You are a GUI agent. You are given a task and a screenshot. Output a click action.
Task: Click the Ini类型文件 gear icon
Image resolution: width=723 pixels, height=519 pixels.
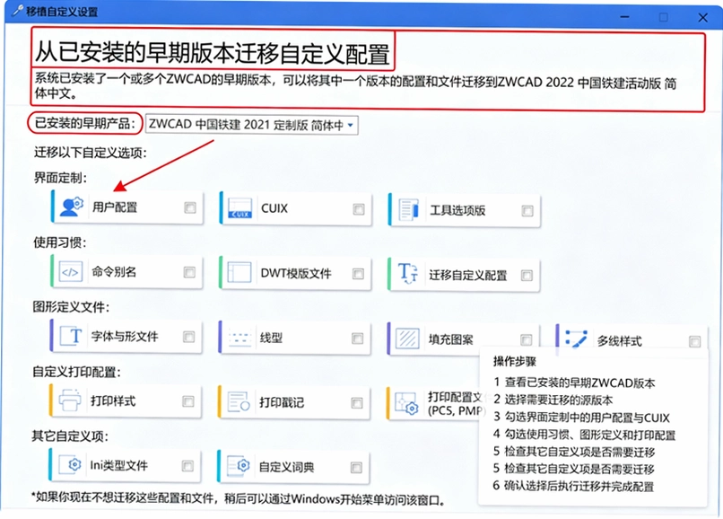(71, 464)
